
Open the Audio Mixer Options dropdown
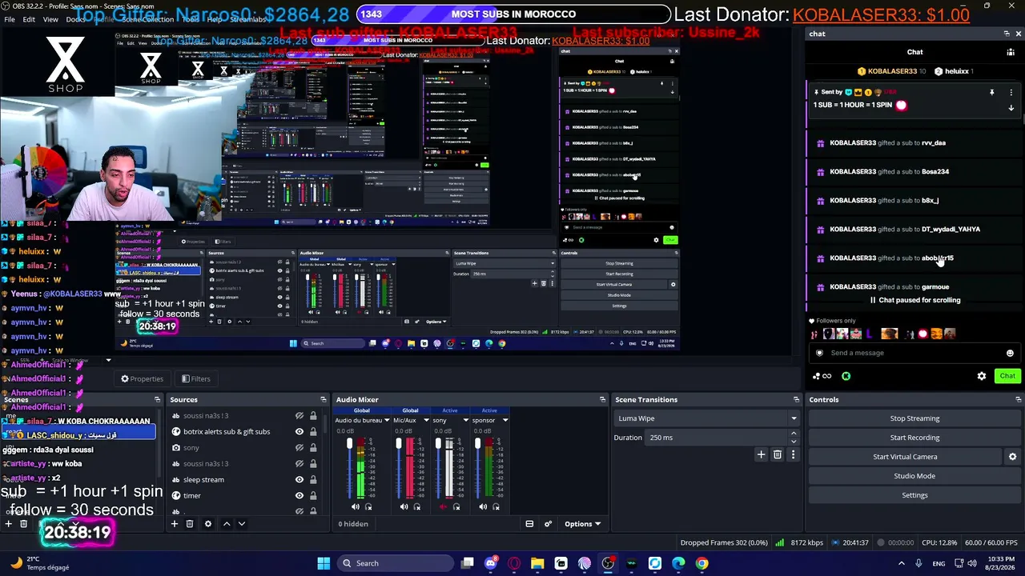point(582,524)
